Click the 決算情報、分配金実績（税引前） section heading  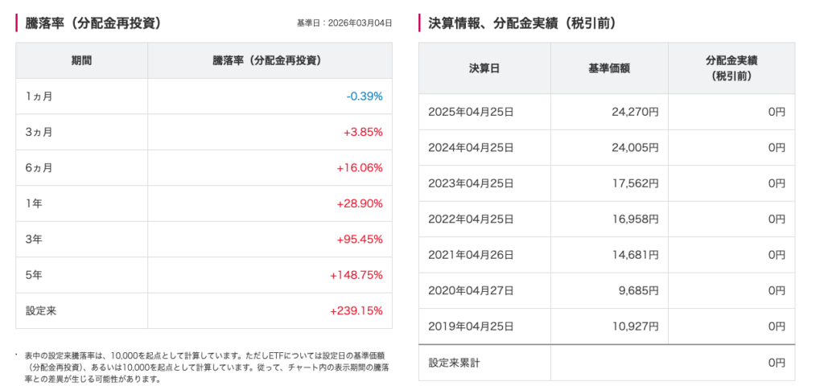tap(523, 23)
